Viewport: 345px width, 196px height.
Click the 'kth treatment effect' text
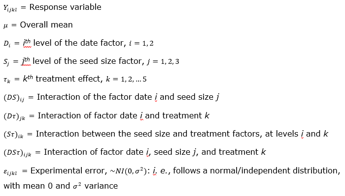coord(63,79)
